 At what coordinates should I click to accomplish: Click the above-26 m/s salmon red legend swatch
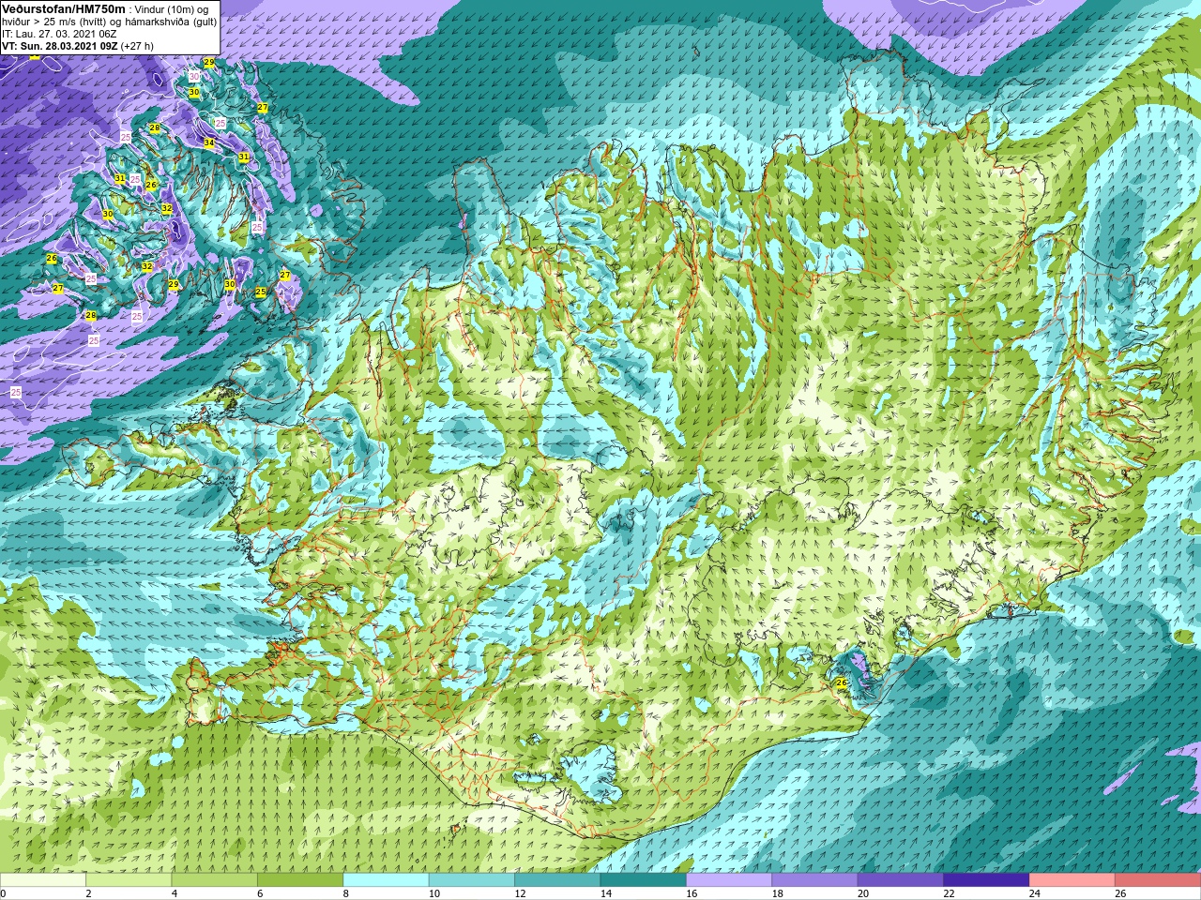point(1159,880)
